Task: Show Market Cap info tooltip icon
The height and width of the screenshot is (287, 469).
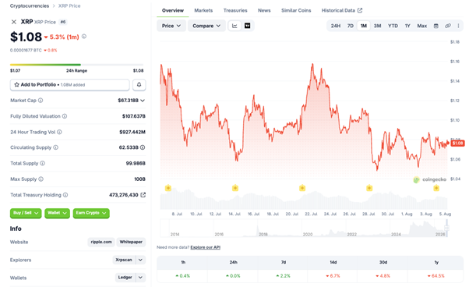Action: [41, 101]
